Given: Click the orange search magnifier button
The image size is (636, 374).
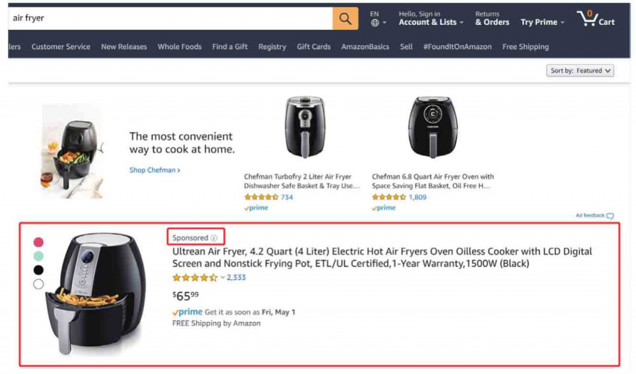Looking at the screenshot, I should (345, 18).
